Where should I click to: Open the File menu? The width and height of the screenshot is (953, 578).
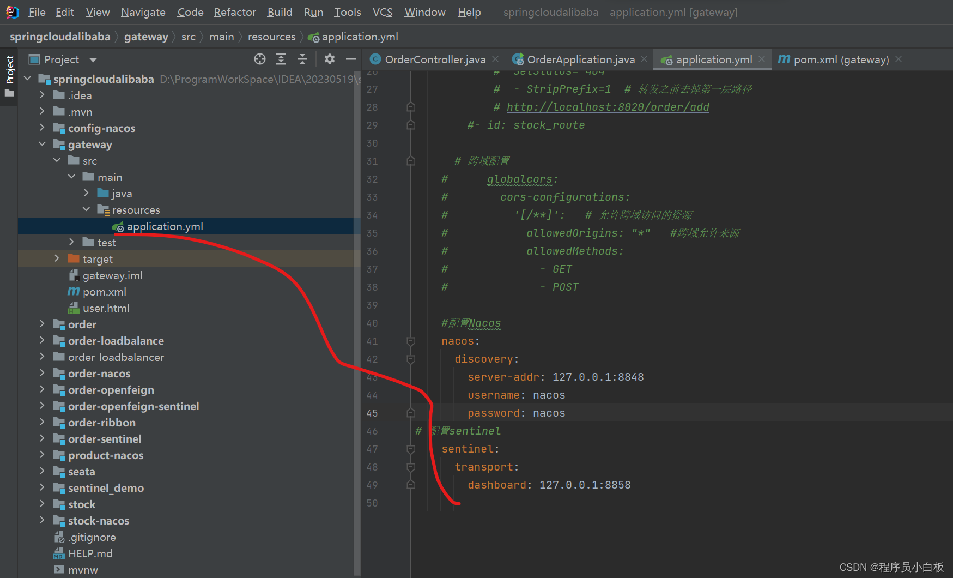(37, 12)
